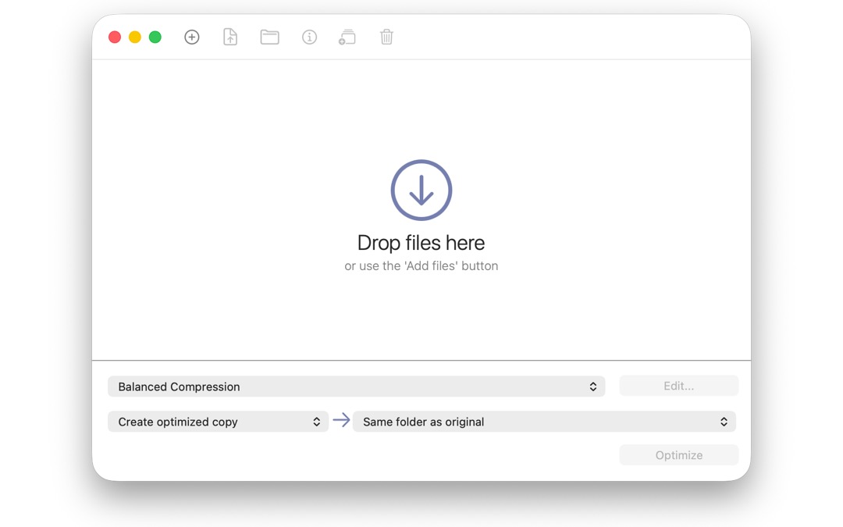Image resolution: width=843 pixels, height=527 pixels.
Task: Close the window with the red button
Action: click(x=115, y=37)
